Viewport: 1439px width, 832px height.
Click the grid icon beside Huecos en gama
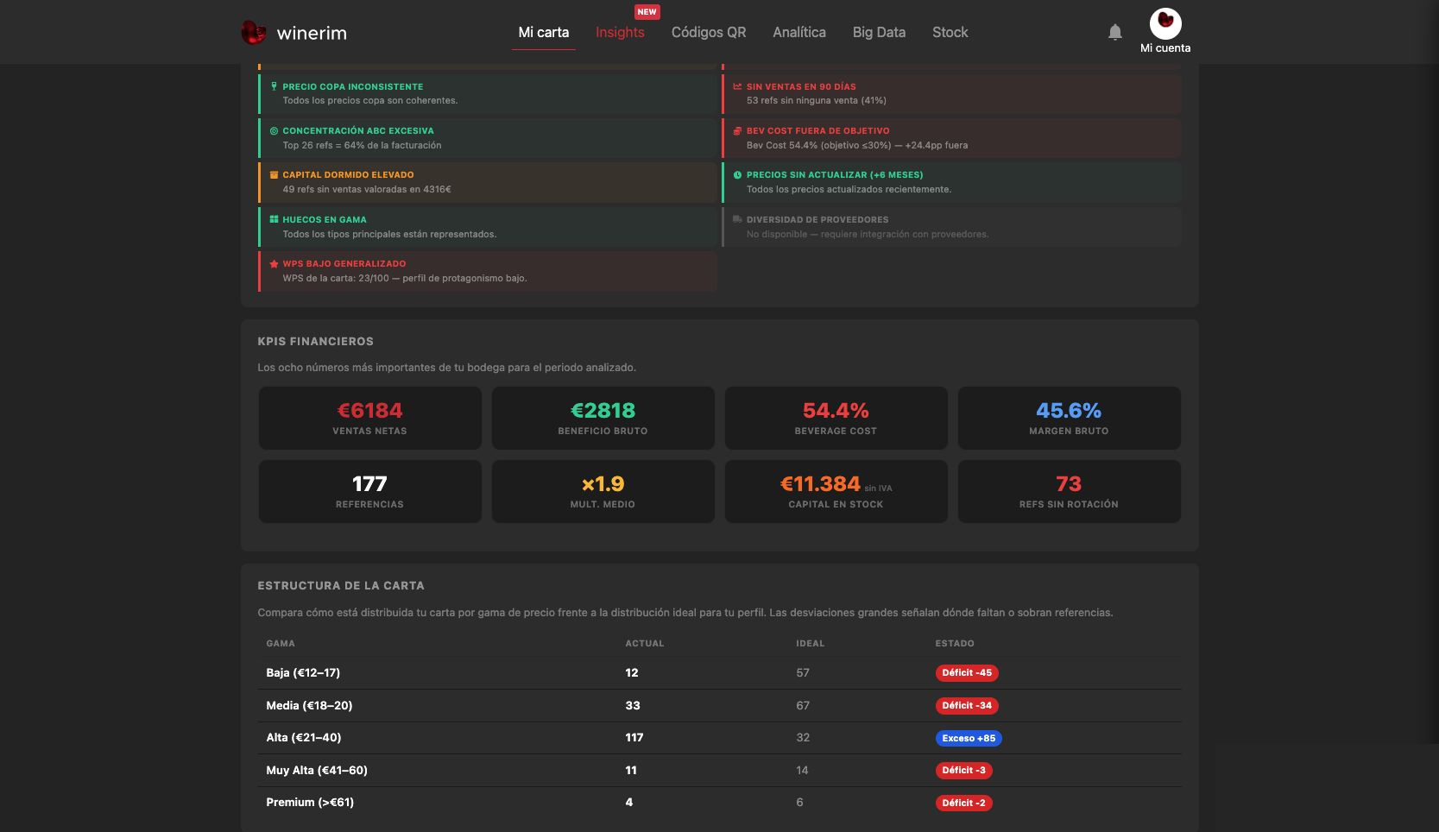click(275, 220)
